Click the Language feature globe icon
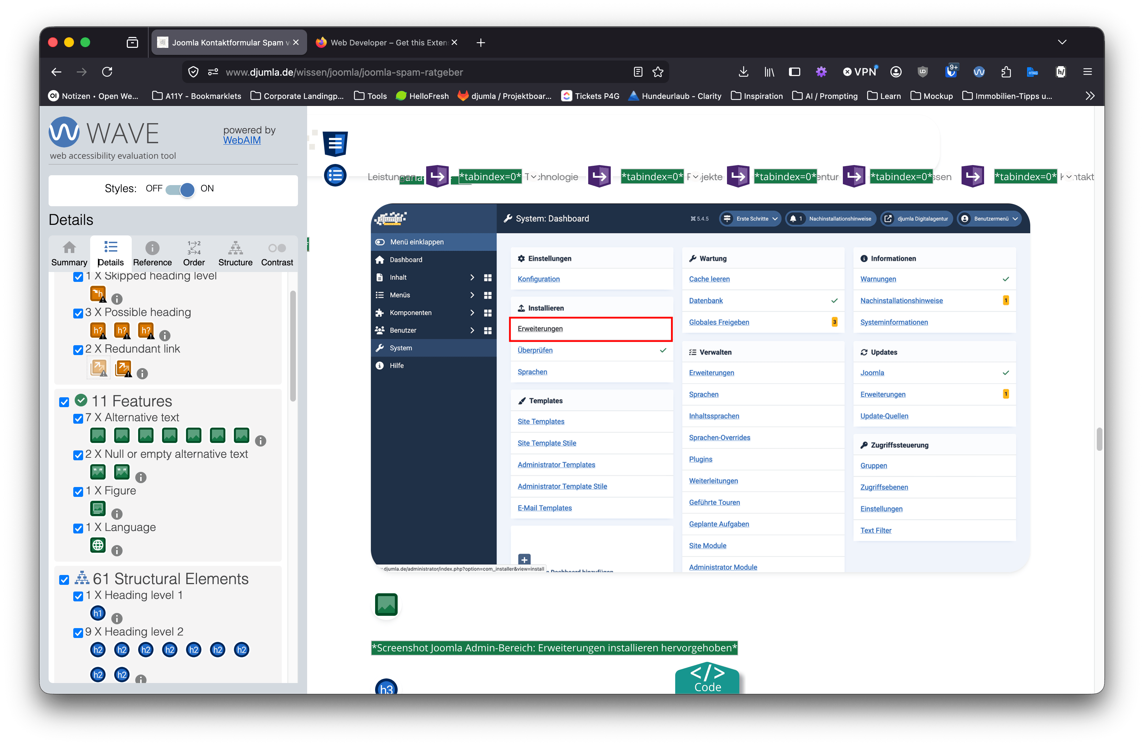 coord(98,545)
